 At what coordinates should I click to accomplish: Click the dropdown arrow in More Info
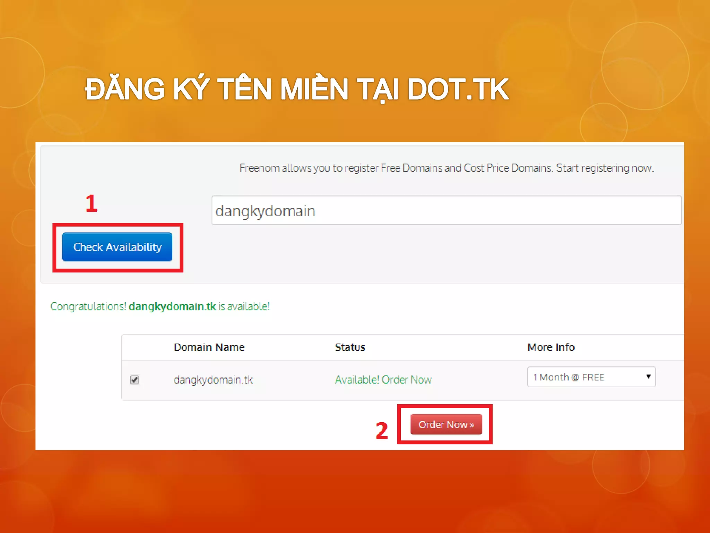648,377
